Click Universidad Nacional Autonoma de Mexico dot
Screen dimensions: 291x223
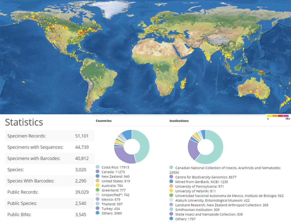click(x=171, y=195)
